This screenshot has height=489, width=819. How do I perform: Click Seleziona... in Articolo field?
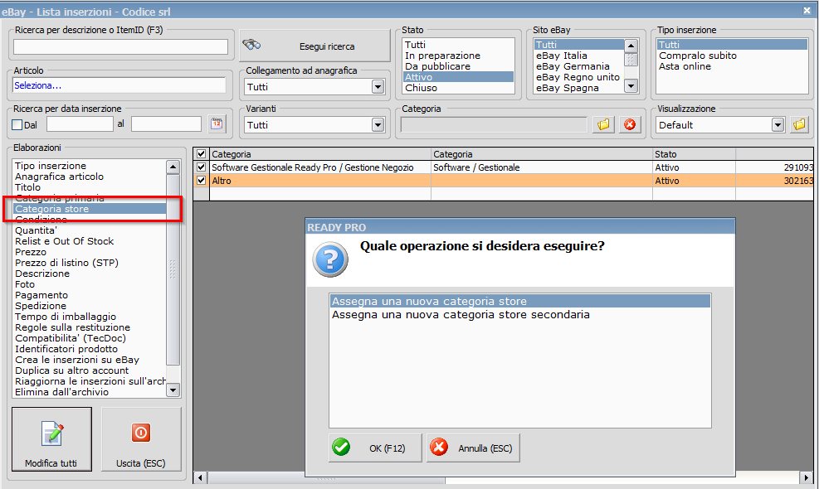[x=37, y=85]
